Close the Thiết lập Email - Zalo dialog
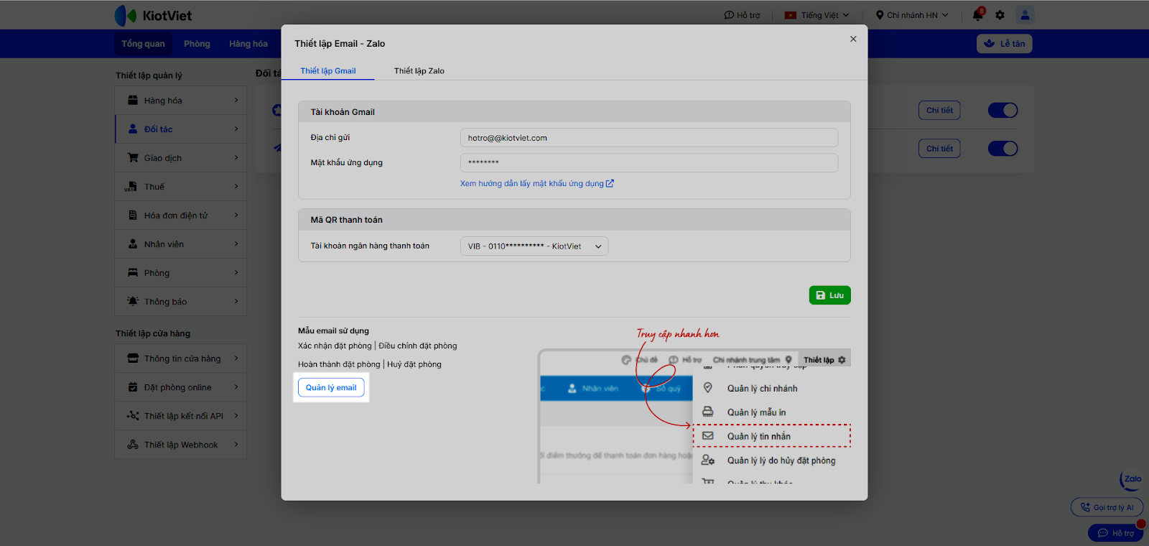 [x=853, y=40]
